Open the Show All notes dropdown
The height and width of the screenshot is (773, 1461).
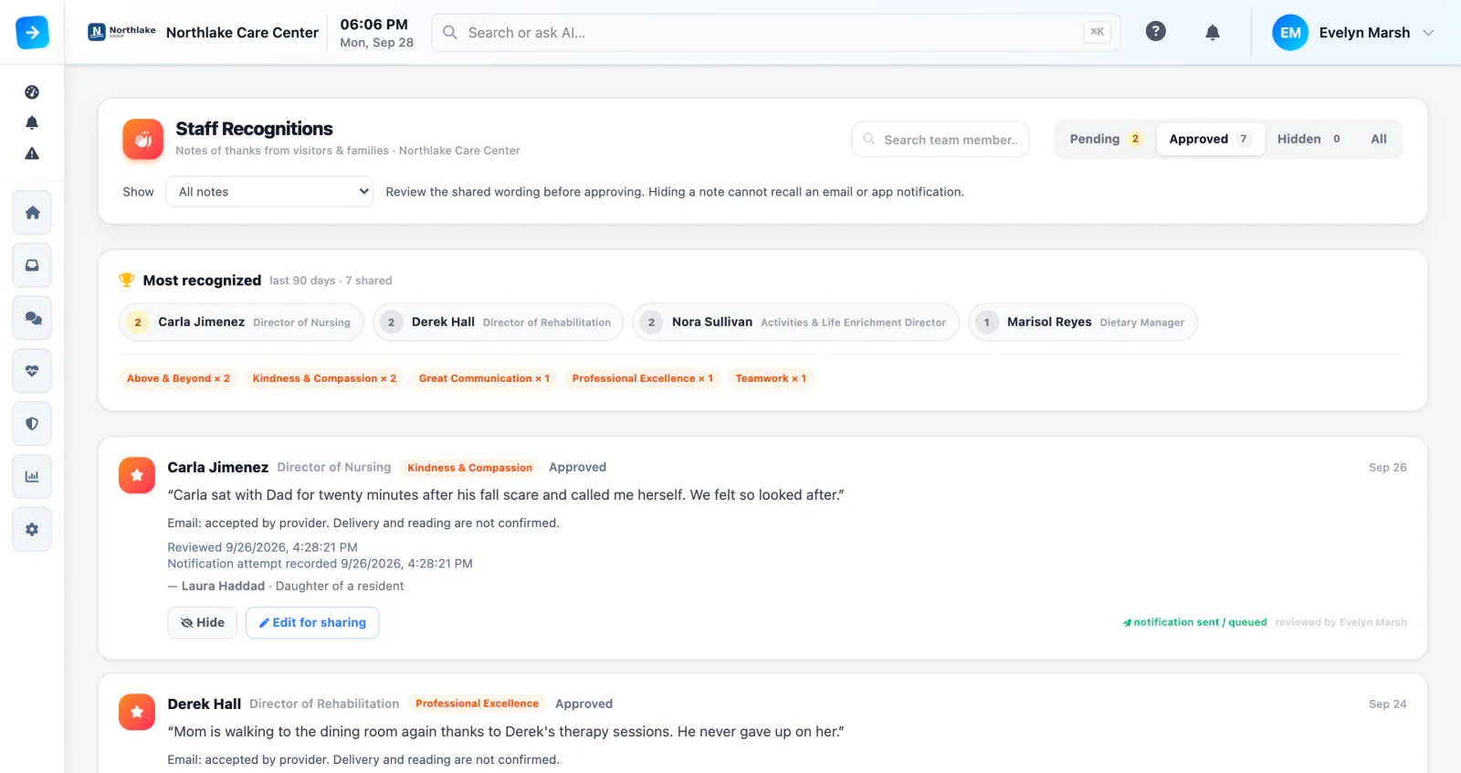coord(269,192)
